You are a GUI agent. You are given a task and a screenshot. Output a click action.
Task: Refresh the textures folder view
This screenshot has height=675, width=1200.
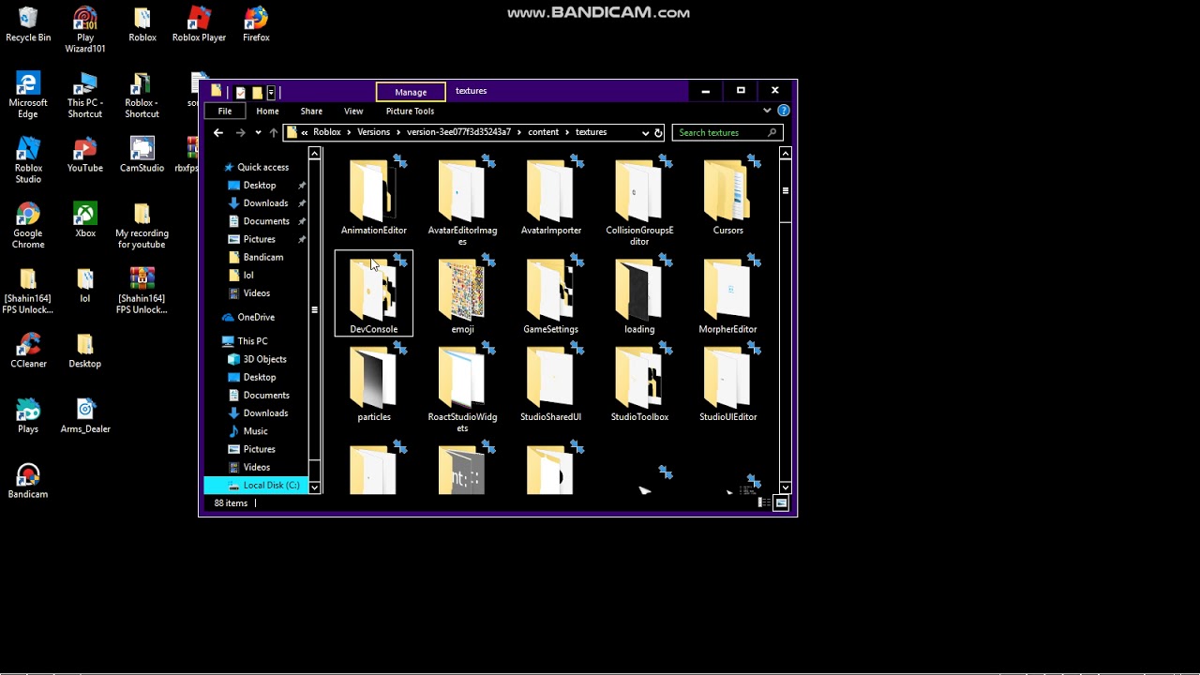[658, 133]
